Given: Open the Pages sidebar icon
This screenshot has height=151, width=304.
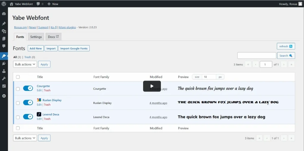Looking at the screenshot, I should click(4, 39).
